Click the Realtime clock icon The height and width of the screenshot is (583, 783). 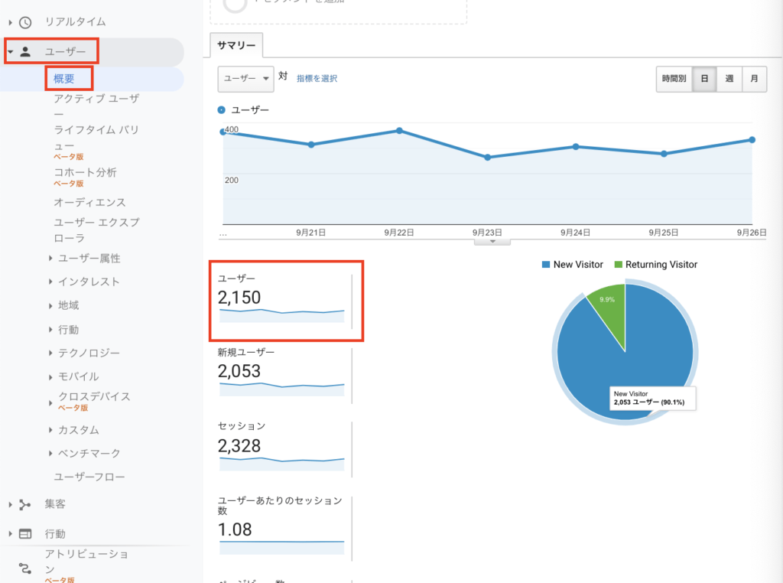[25, 22]
